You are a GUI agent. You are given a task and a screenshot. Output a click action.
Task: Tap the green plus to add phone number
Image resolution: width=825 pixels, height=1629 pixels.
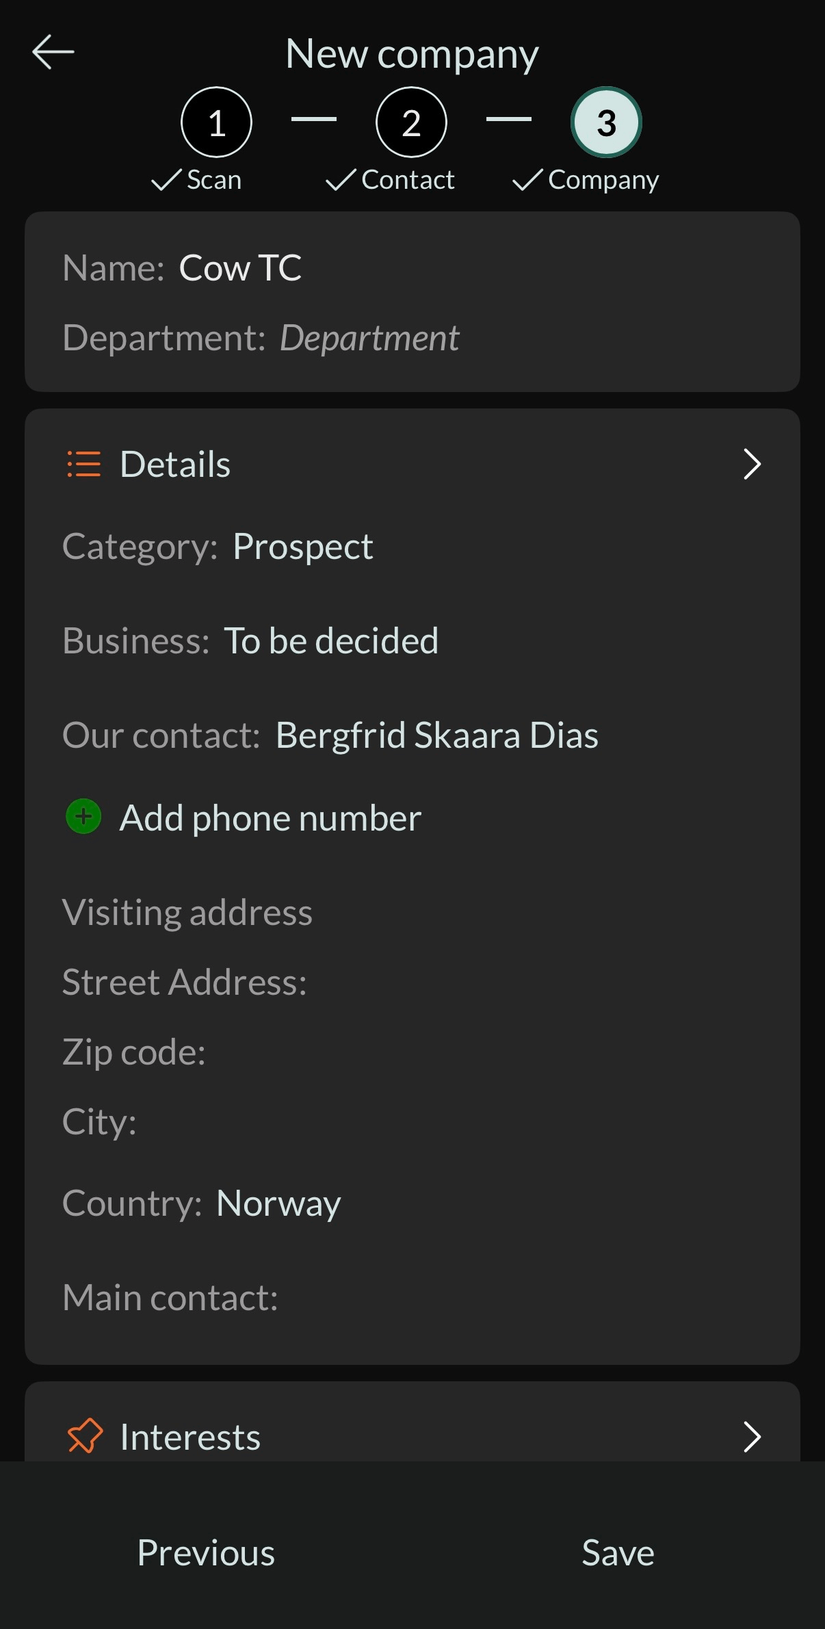coord(82,817)
